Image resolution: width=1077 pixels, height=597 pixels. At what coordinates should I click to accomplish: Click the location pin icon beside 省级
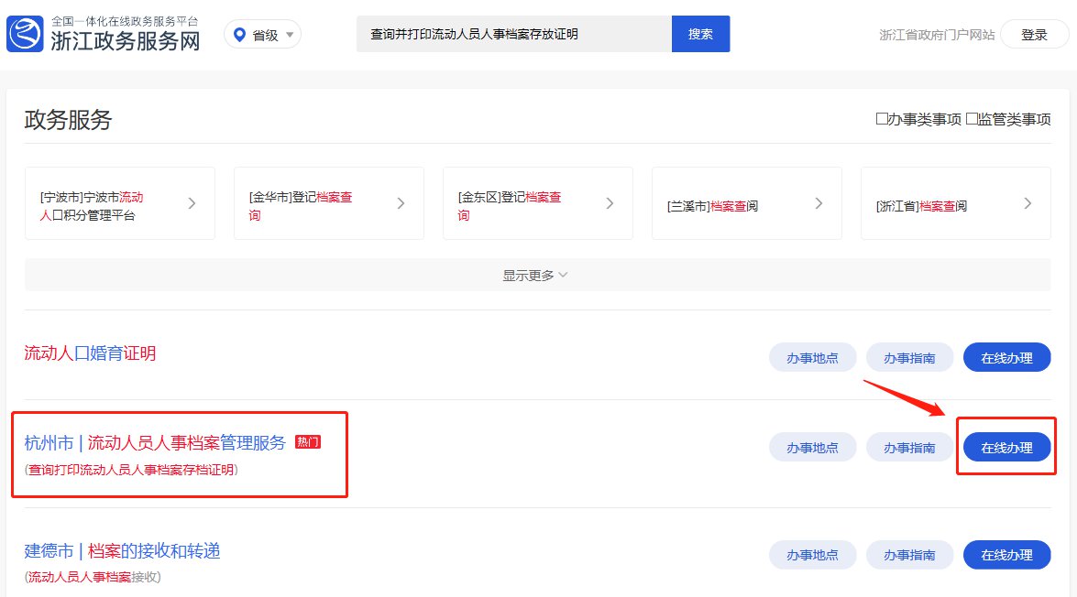(x=240, y=35)
